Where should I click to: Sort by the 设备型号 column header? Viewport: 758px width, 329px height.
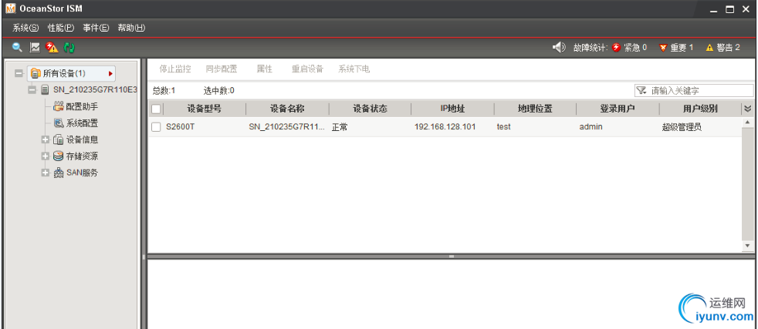coord(205,109)
